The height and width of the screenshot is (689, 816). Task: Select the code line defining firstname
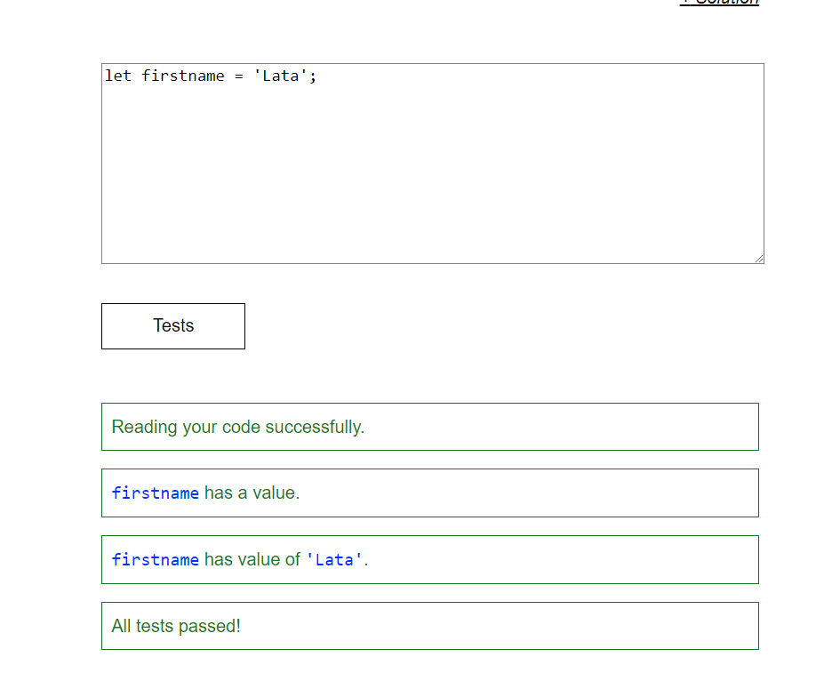tap(209, 76)
